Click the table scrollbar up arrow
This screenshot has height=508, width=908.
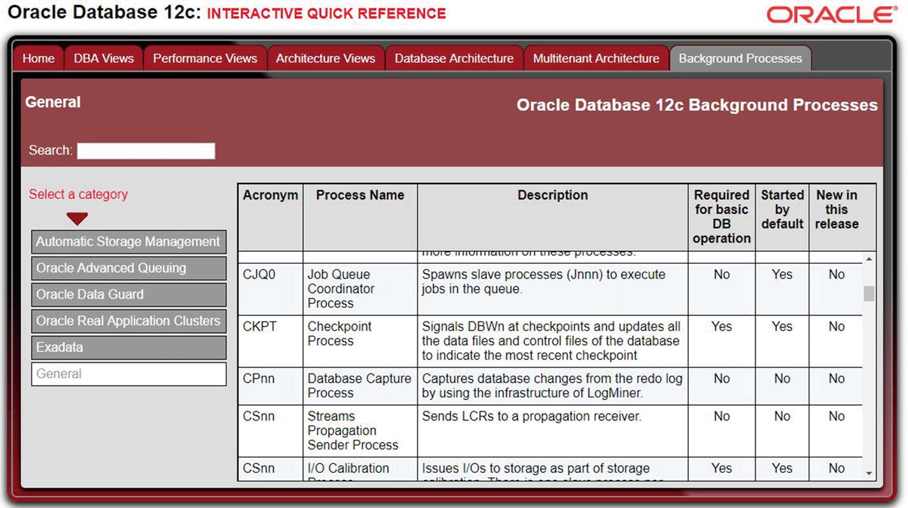[869, 259]
